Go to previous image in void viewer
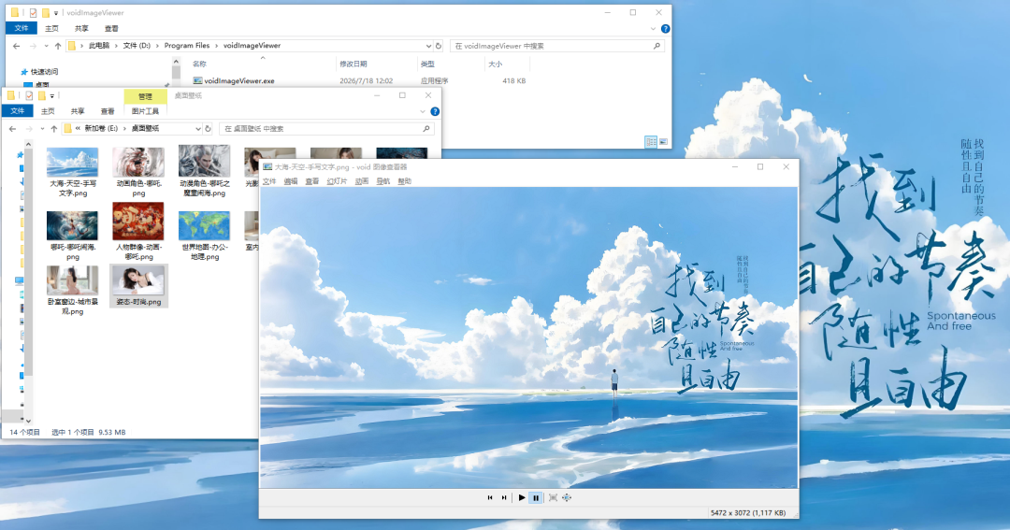Viewport: 1010px width, 530px height. 490,498
